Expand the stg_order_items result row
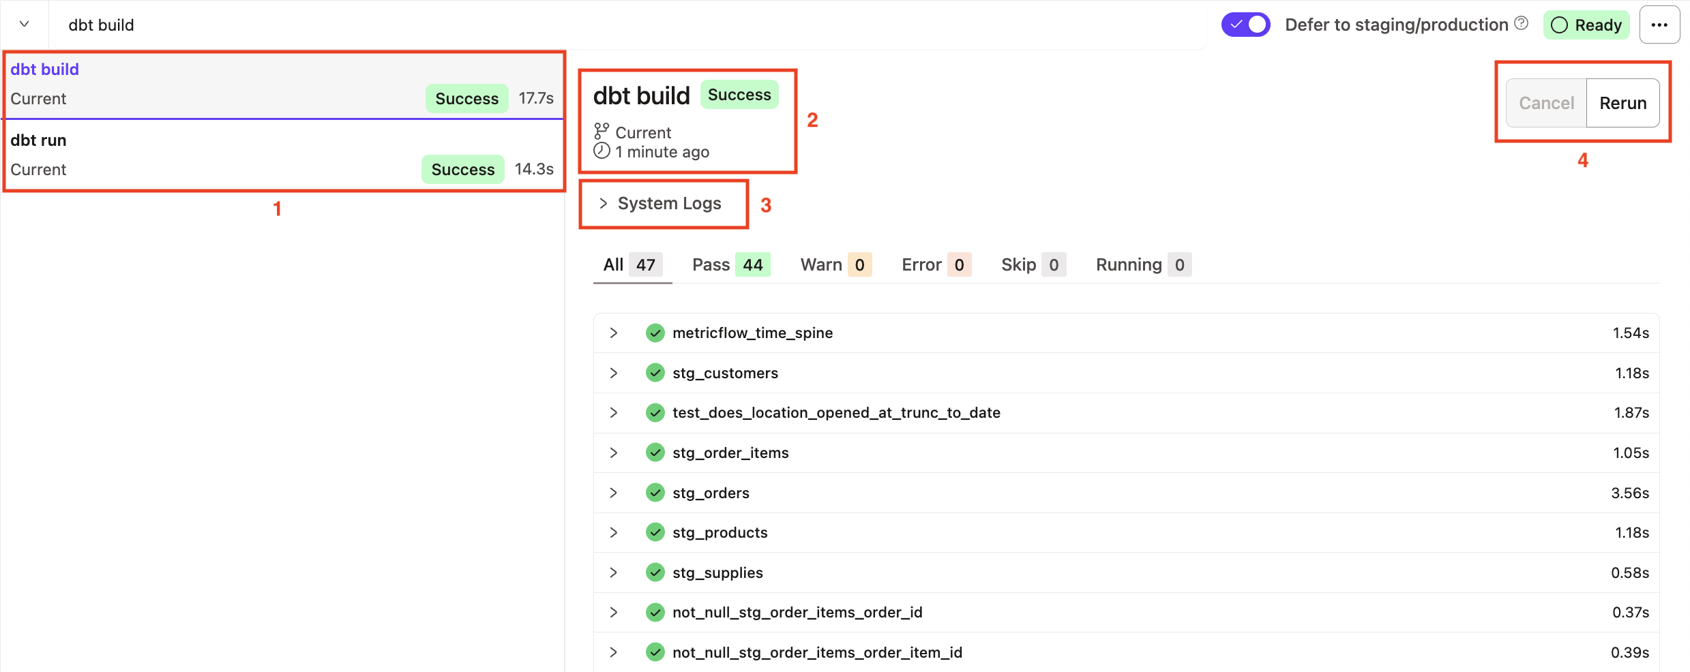Screen dimensions: 1690x672 (614, 453)
